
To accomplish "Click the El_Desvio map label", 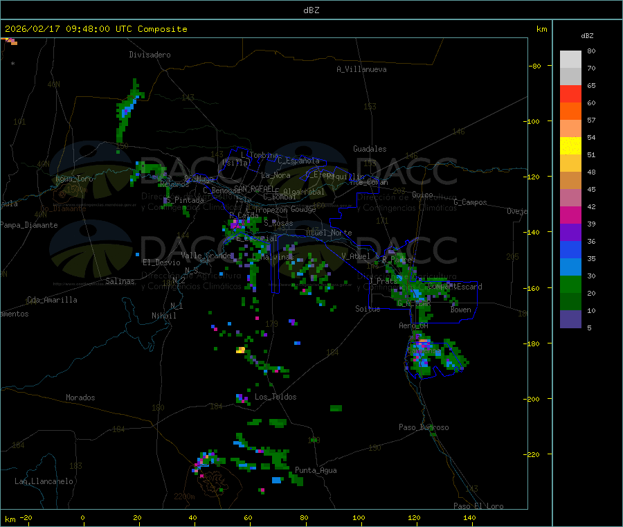I will coord(162,262).
